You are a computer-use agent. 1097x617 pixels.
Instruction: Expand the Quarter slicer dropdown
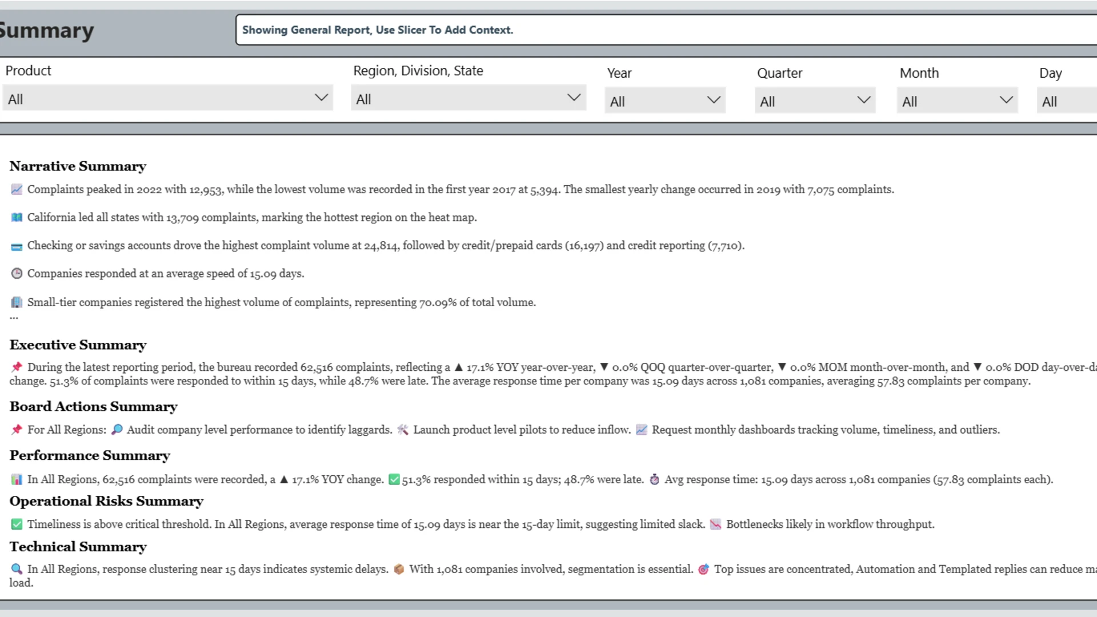[815, 101]
